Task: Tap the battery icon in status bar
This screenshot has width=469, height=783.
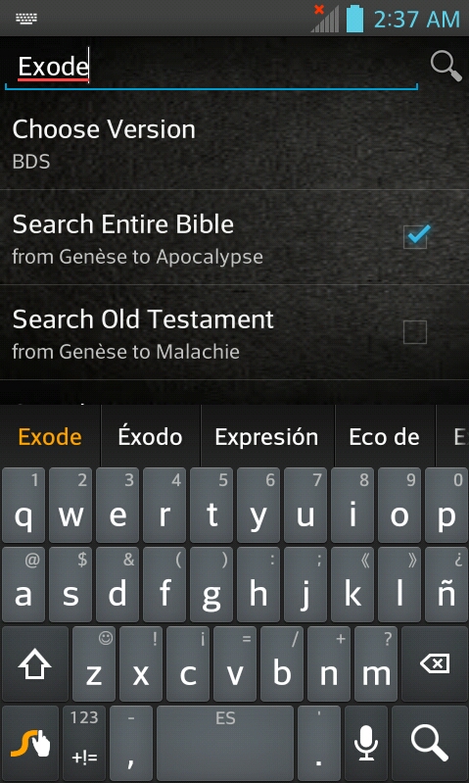Action: click(354, 18)
